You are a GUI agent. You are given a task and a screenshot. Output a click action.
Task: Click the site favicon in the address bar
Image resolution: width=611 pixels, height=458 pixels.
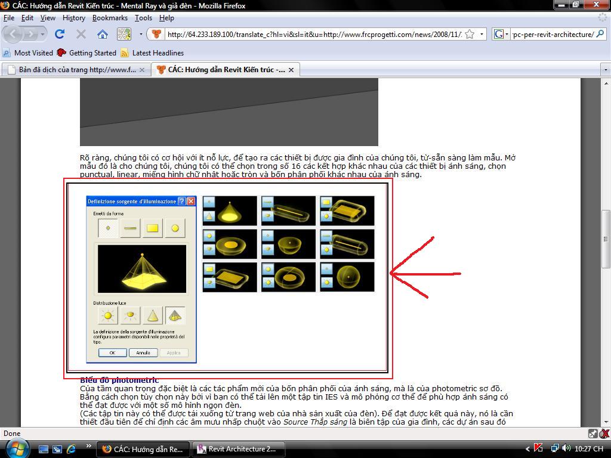pyautogui.click(x=156, y=34)
